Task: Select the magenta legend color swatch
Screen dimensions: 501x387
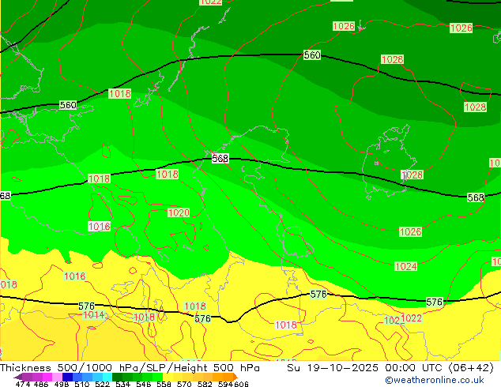Action: (47, 377)
